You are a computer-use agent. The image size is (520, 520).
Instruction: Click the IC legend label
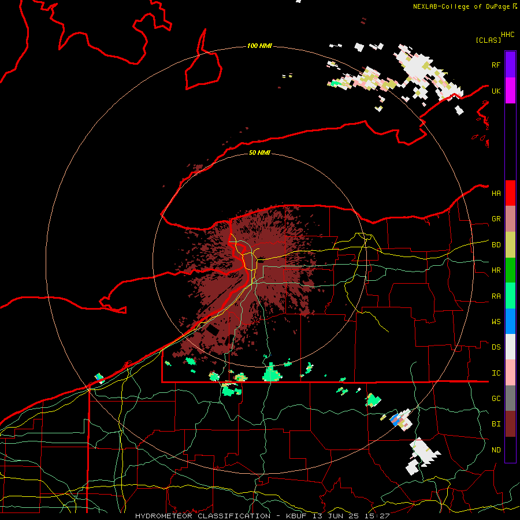point(496,373)
